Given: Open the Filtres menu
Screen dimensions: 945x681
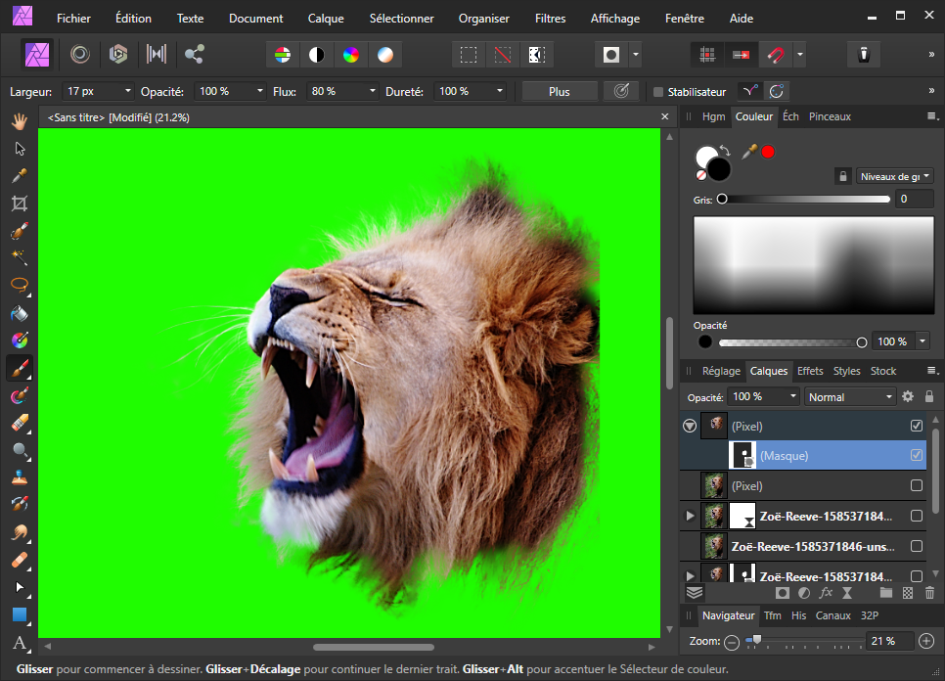Looking at the screenshot, I should pos(550,19).
